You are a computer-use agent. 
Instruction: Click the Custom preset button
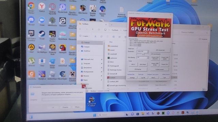tap(160, 69)
